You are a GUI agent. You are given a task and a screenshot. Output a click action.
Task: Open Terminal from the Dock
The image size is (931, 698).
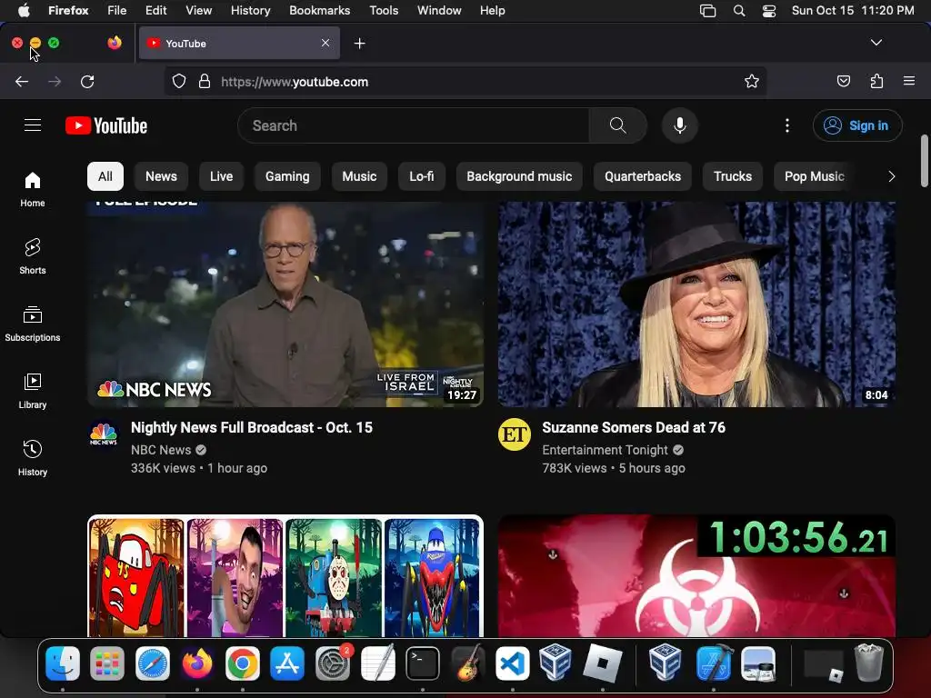[423, 663]
